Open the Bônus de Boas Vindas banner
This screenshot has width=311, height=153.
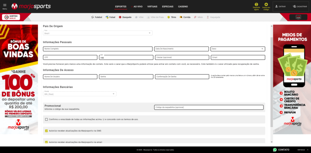click(x=19, y=79)
